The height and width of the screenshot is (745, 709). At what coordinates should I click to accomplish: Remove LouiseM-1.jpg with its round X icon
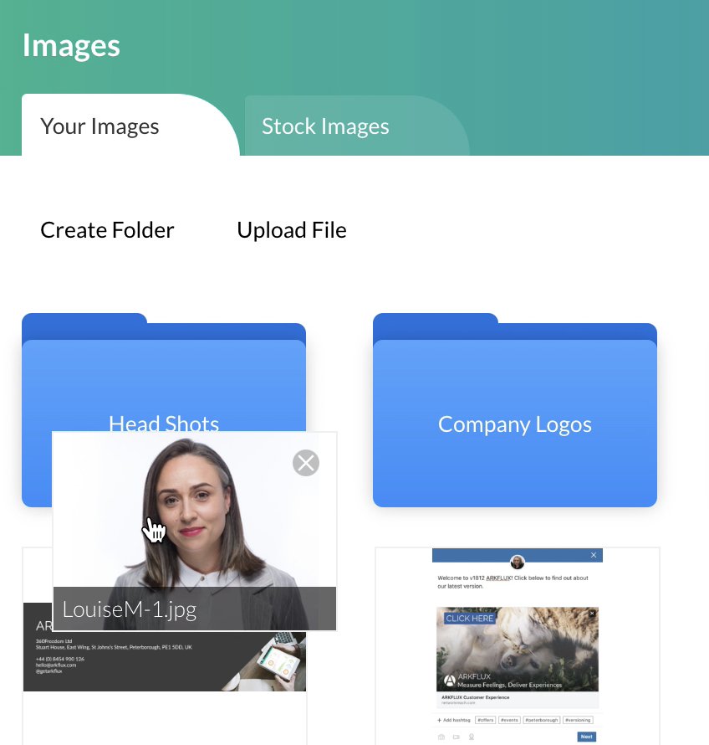306,463
